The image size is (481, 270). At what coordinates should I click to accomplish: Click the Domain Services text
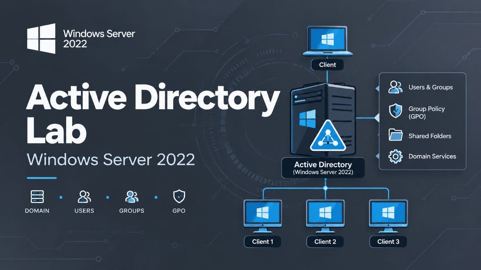432,156
